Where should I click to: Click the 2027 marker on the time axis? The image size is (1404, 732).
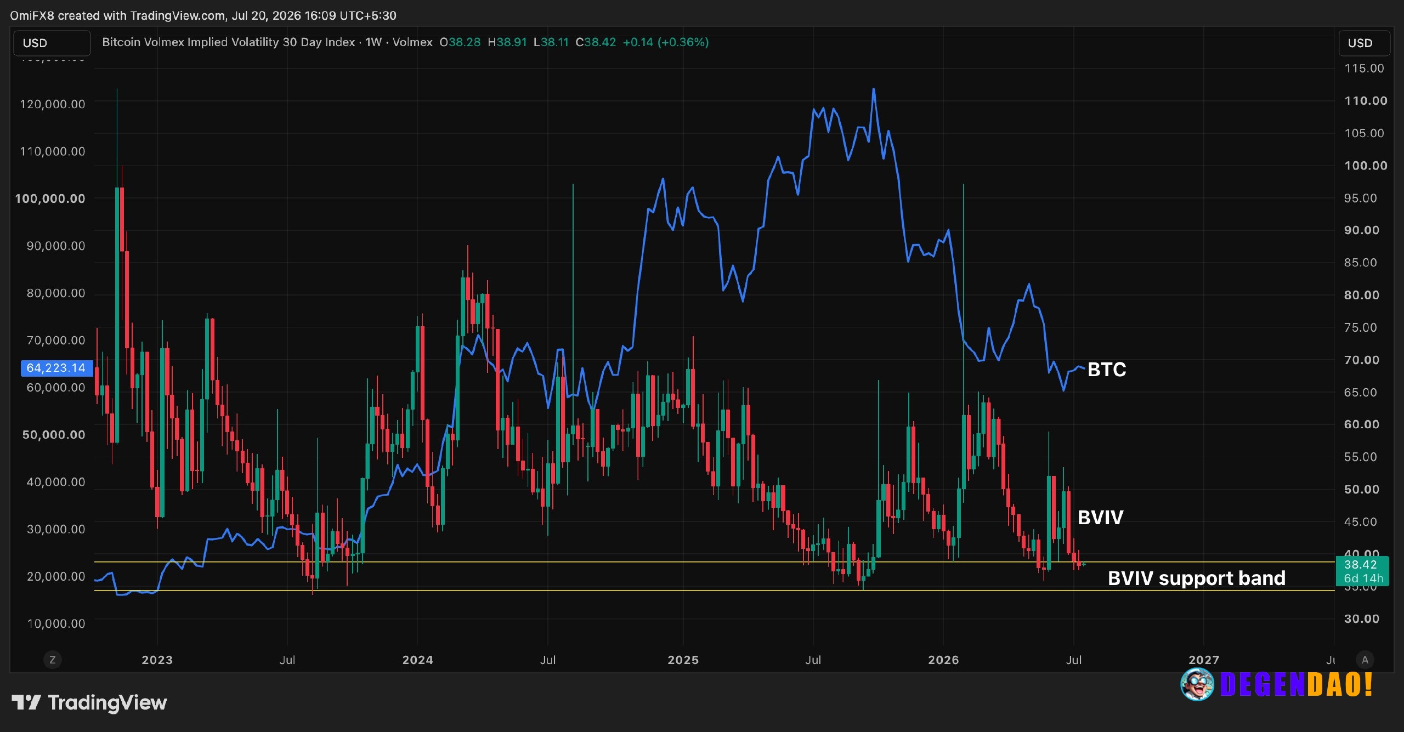pyautogui.click(x=1204, y=660)
